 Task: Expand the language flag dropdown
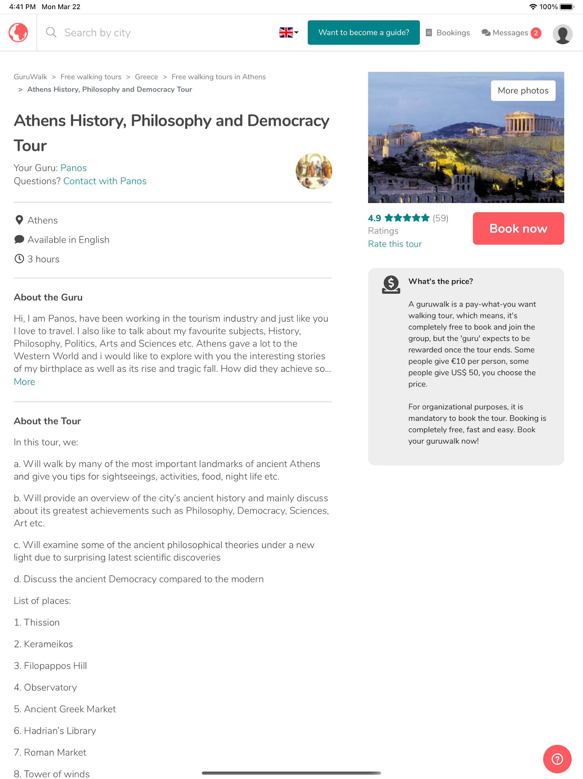point(289,32)
